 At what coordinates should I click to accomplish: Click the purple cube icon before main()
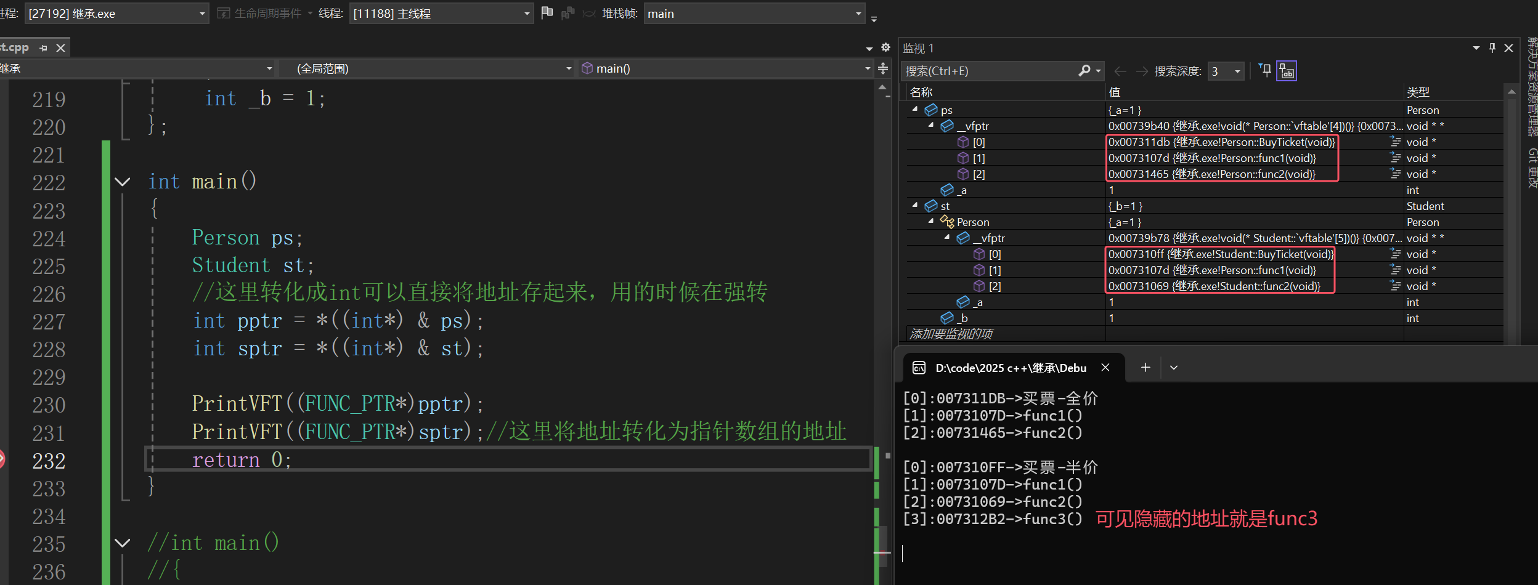(587, 68)
